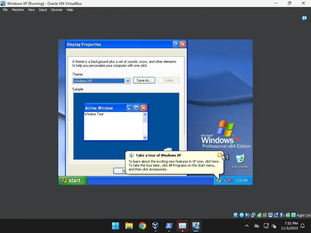
Task: Click the hard disk activity indicator
Action: tap(235, 215)
